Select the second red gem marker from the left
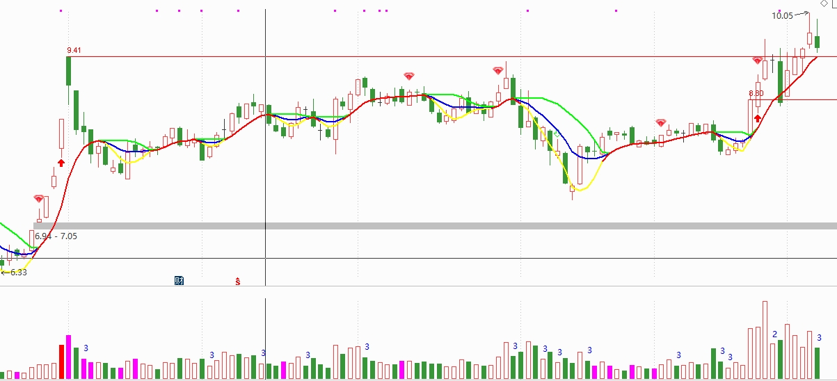 pyautogui.click(x=409, y=76)
